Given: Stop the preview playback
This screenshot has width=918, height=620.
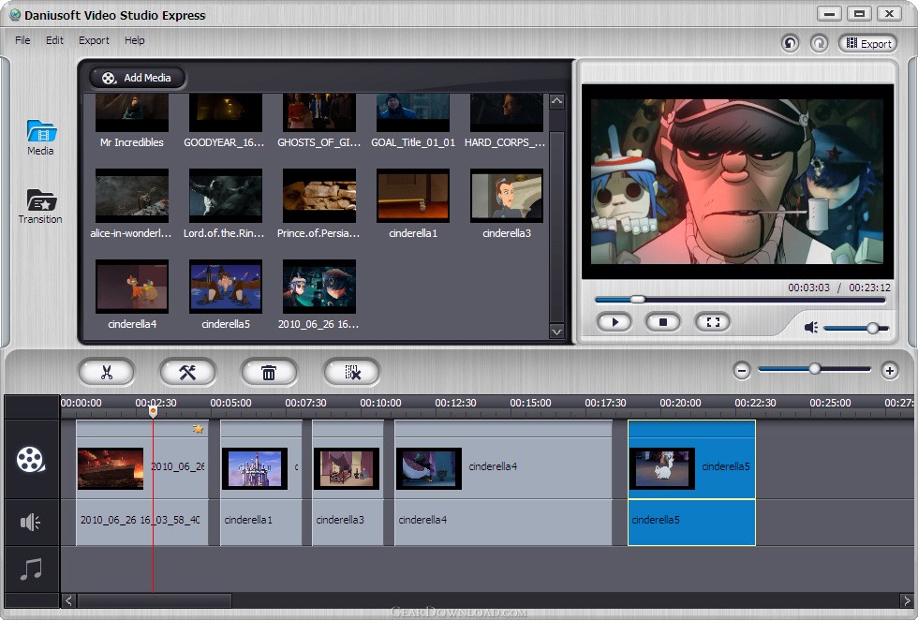Looking at the screenshot, I should (663, 322).
